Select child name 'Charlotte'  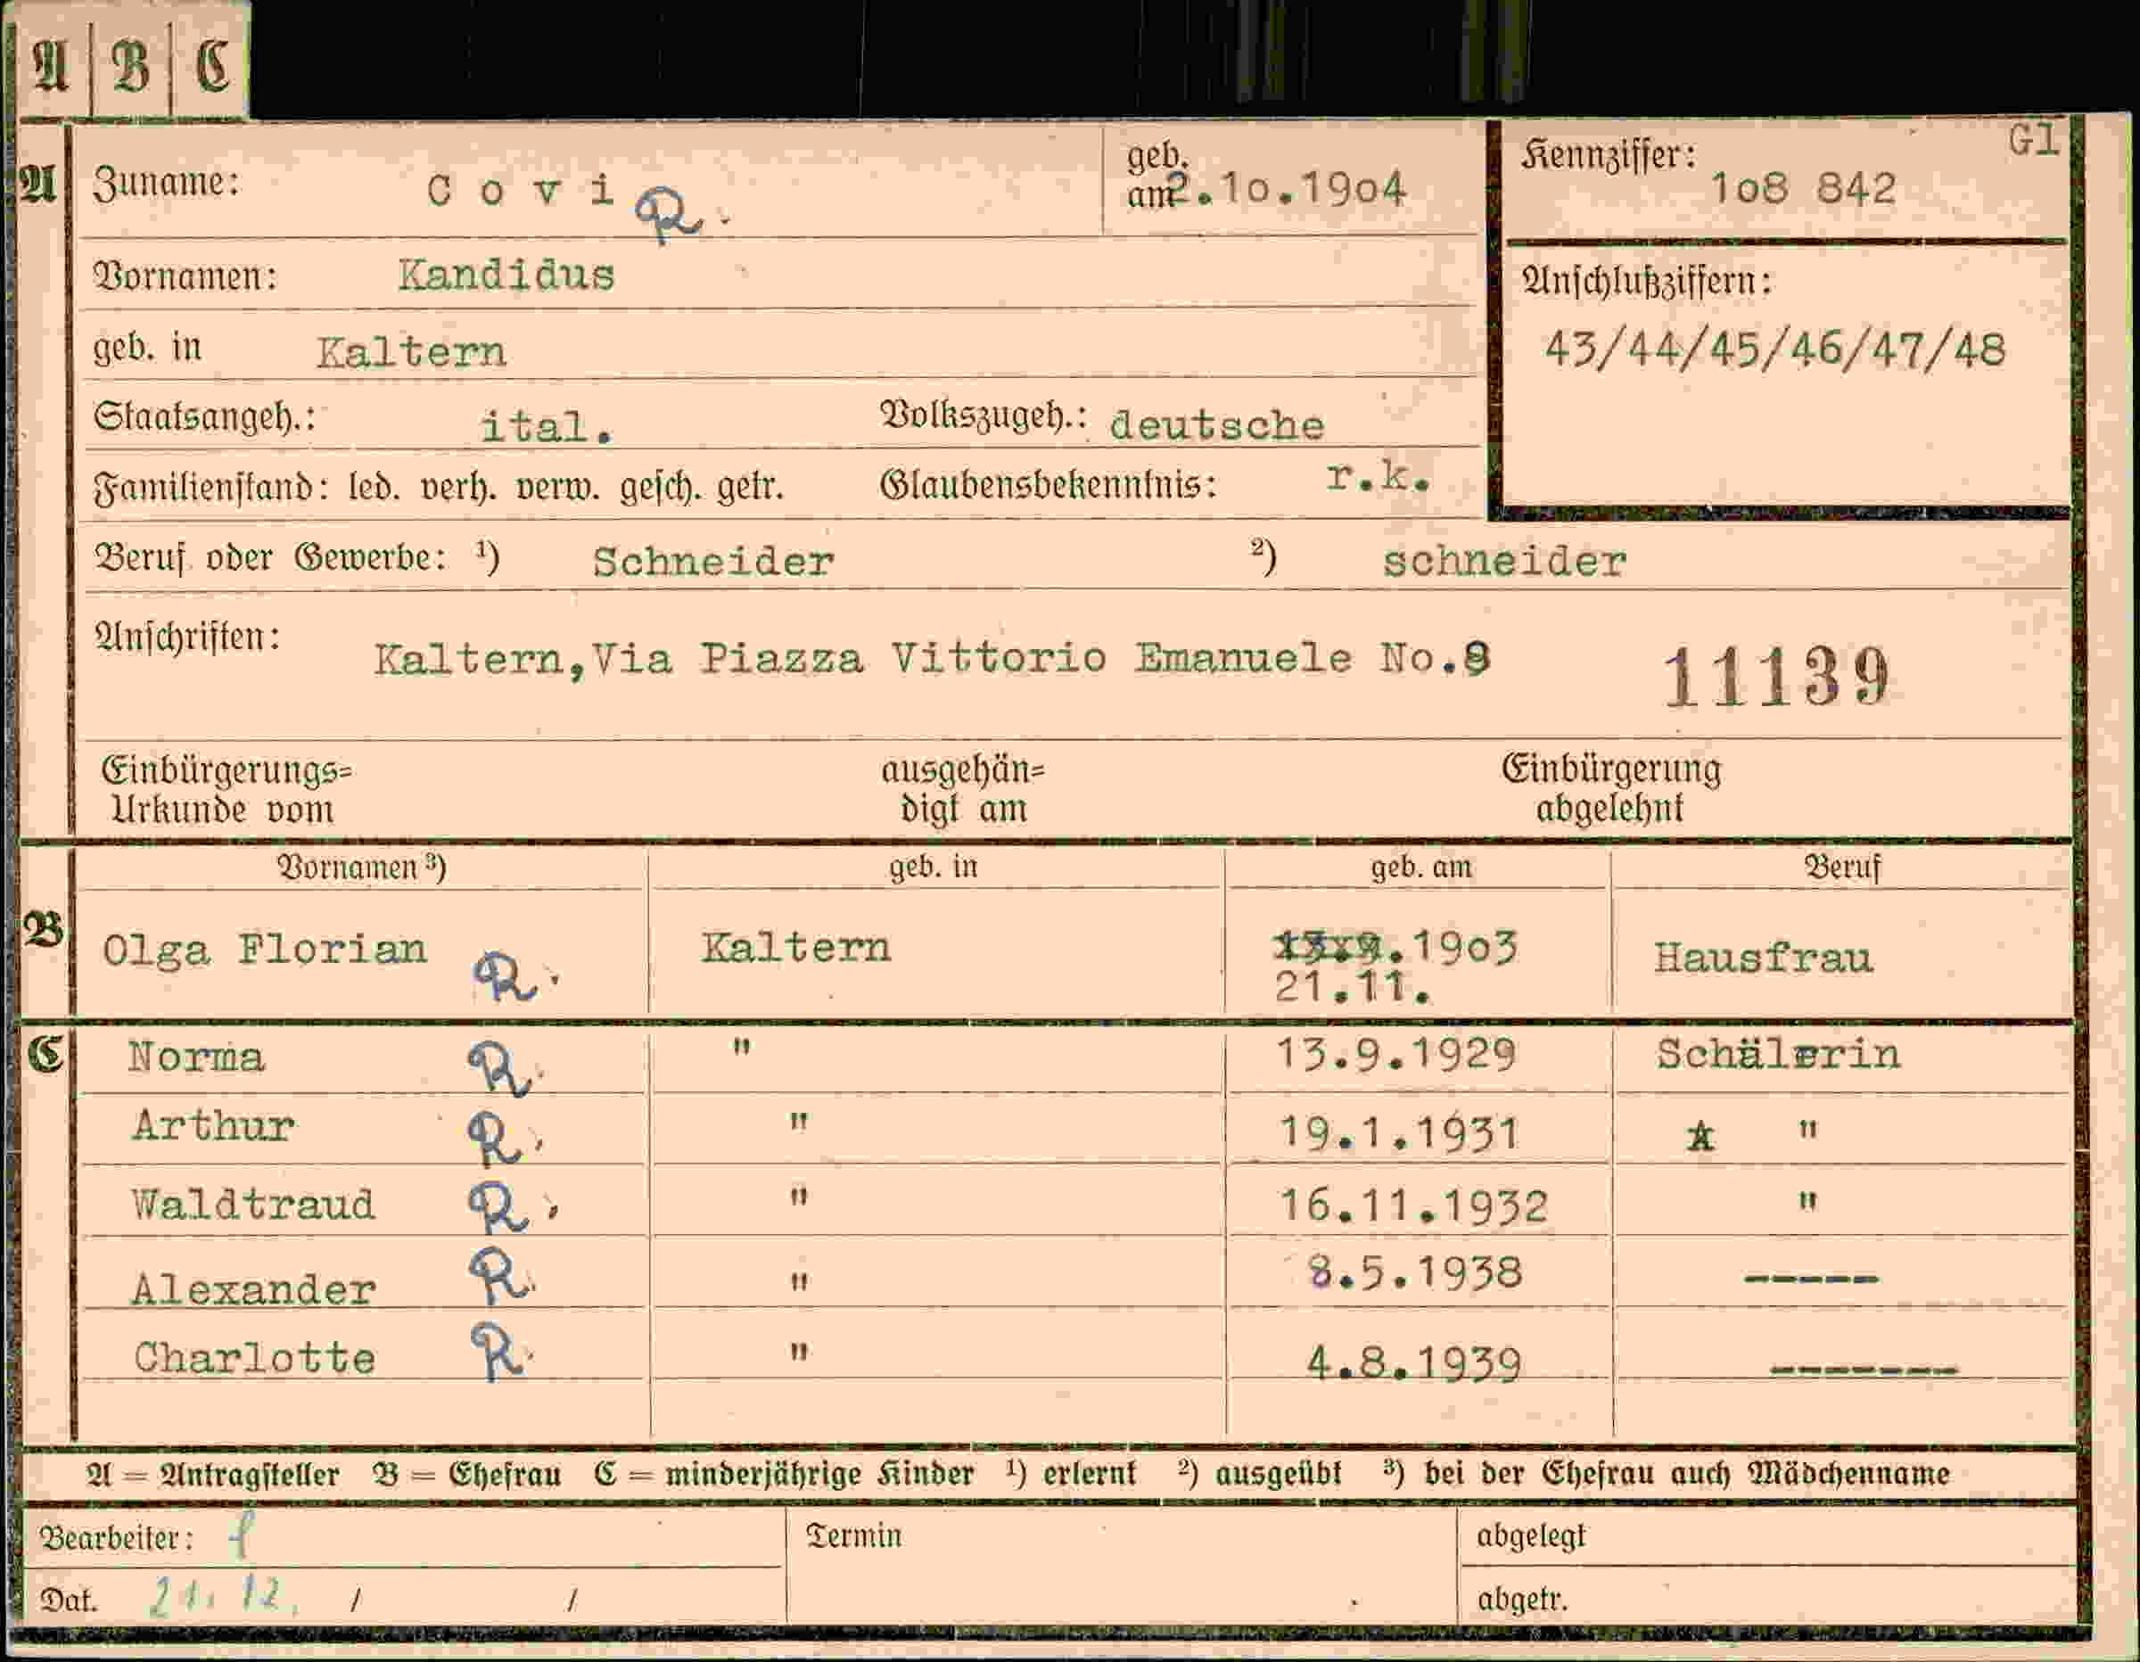point(255,1358)
